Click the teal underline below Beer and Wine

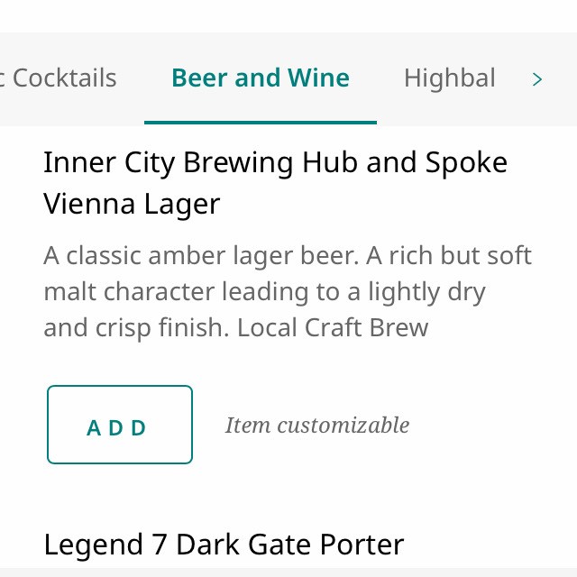[x=261, y=122]
